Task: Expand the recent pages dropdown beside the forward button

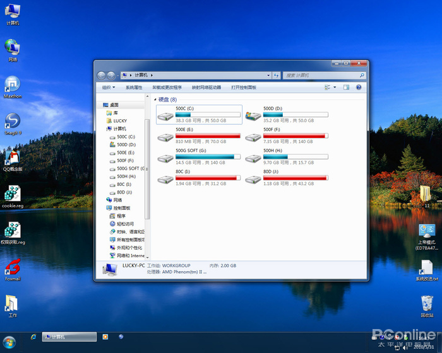Action: tap(117, 76)
